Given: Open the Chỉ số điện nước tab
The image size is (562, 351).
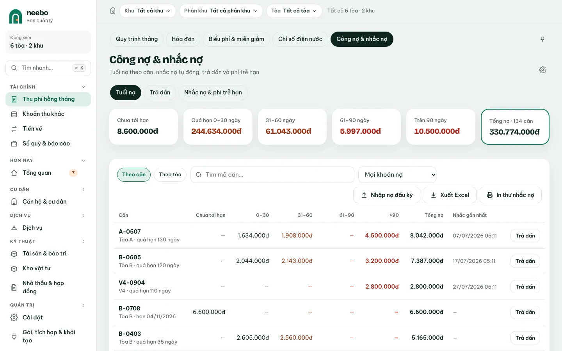Looking at the screenshot, I should 301,39.
